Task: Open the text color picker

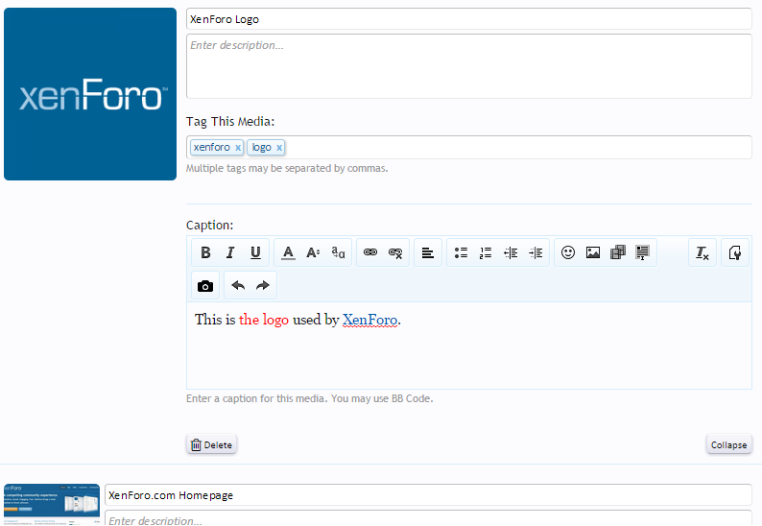Action: [x=288, y=253]
